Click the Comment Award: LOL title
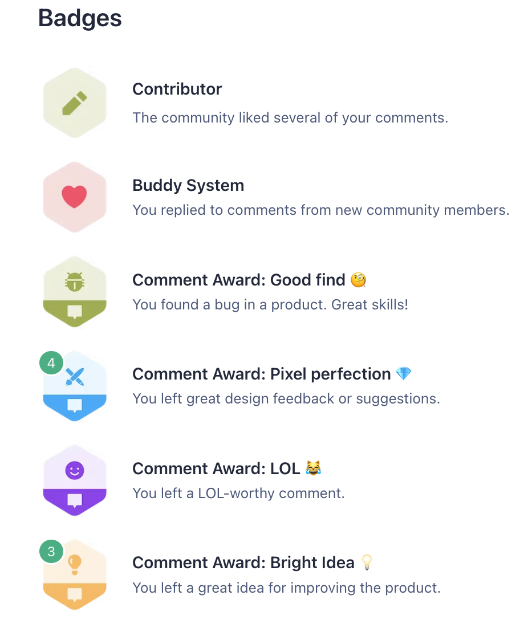The image size is (528, 628). [x=216, y=468]
